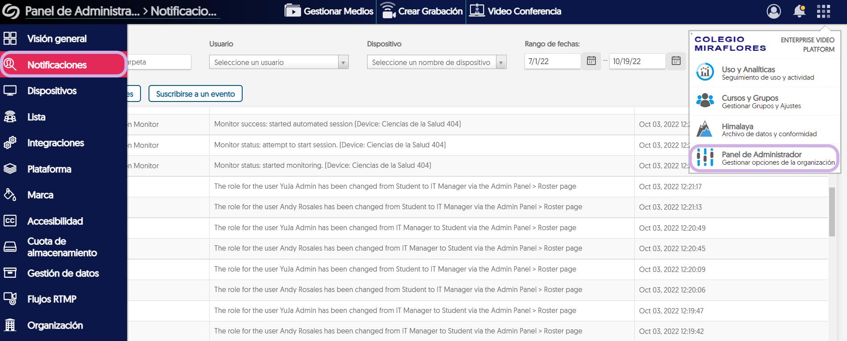Open Lista sidebar label
The width and height of the screenshot is (847, 341).
[37, 117]
